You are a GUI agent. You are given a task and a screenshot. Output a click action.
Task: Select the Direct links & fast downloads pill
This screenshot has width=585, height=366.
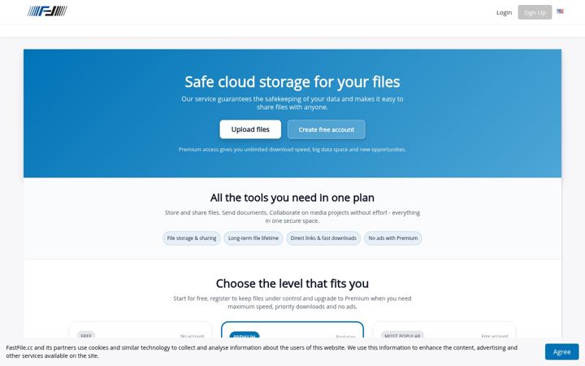pyautogui.click(x=323, y=237)
